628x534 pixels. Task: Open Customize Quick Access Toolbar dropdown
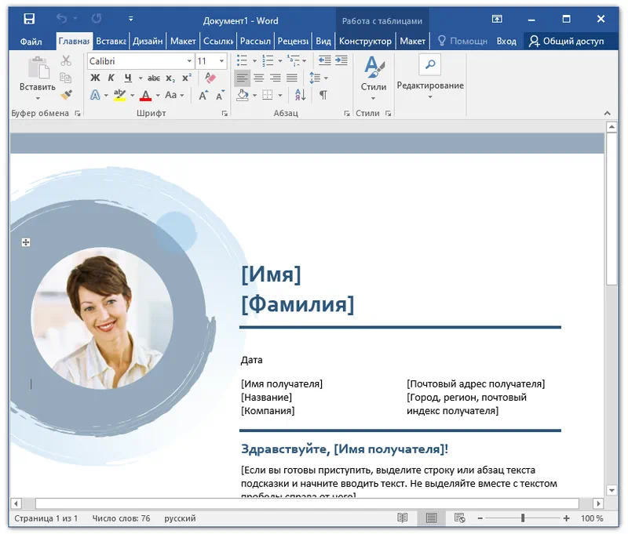[x=130, y=19]
